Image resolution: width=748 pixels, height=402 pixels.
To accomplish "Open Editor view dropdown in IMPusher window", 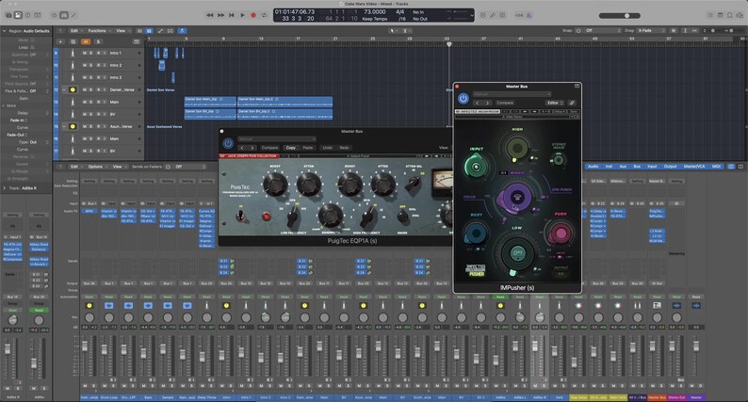I will [x=555, y=103].
